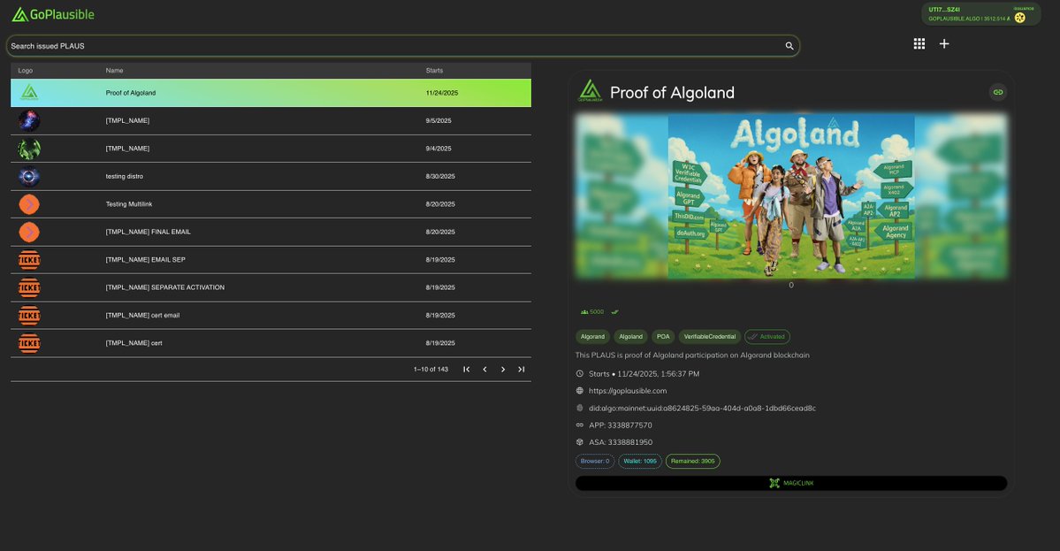Click the ticket logo of SEPARATE ACTIVATION row
Viewport: 1060px width, 551px height.
pos(29,287)
